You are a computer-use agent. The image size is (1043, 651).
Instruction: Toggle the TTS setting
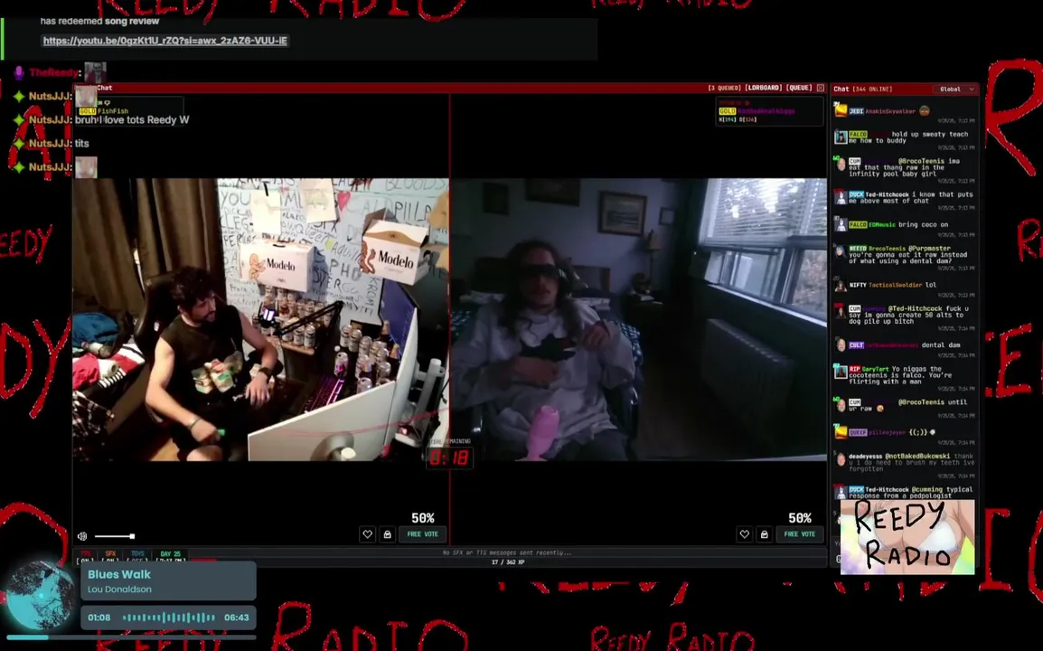(86, 557)
